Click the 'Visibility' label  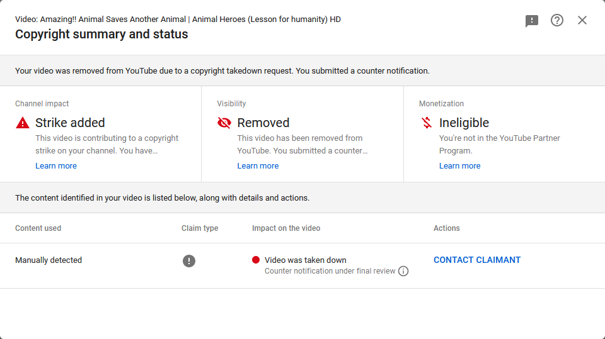click(231, 104)
